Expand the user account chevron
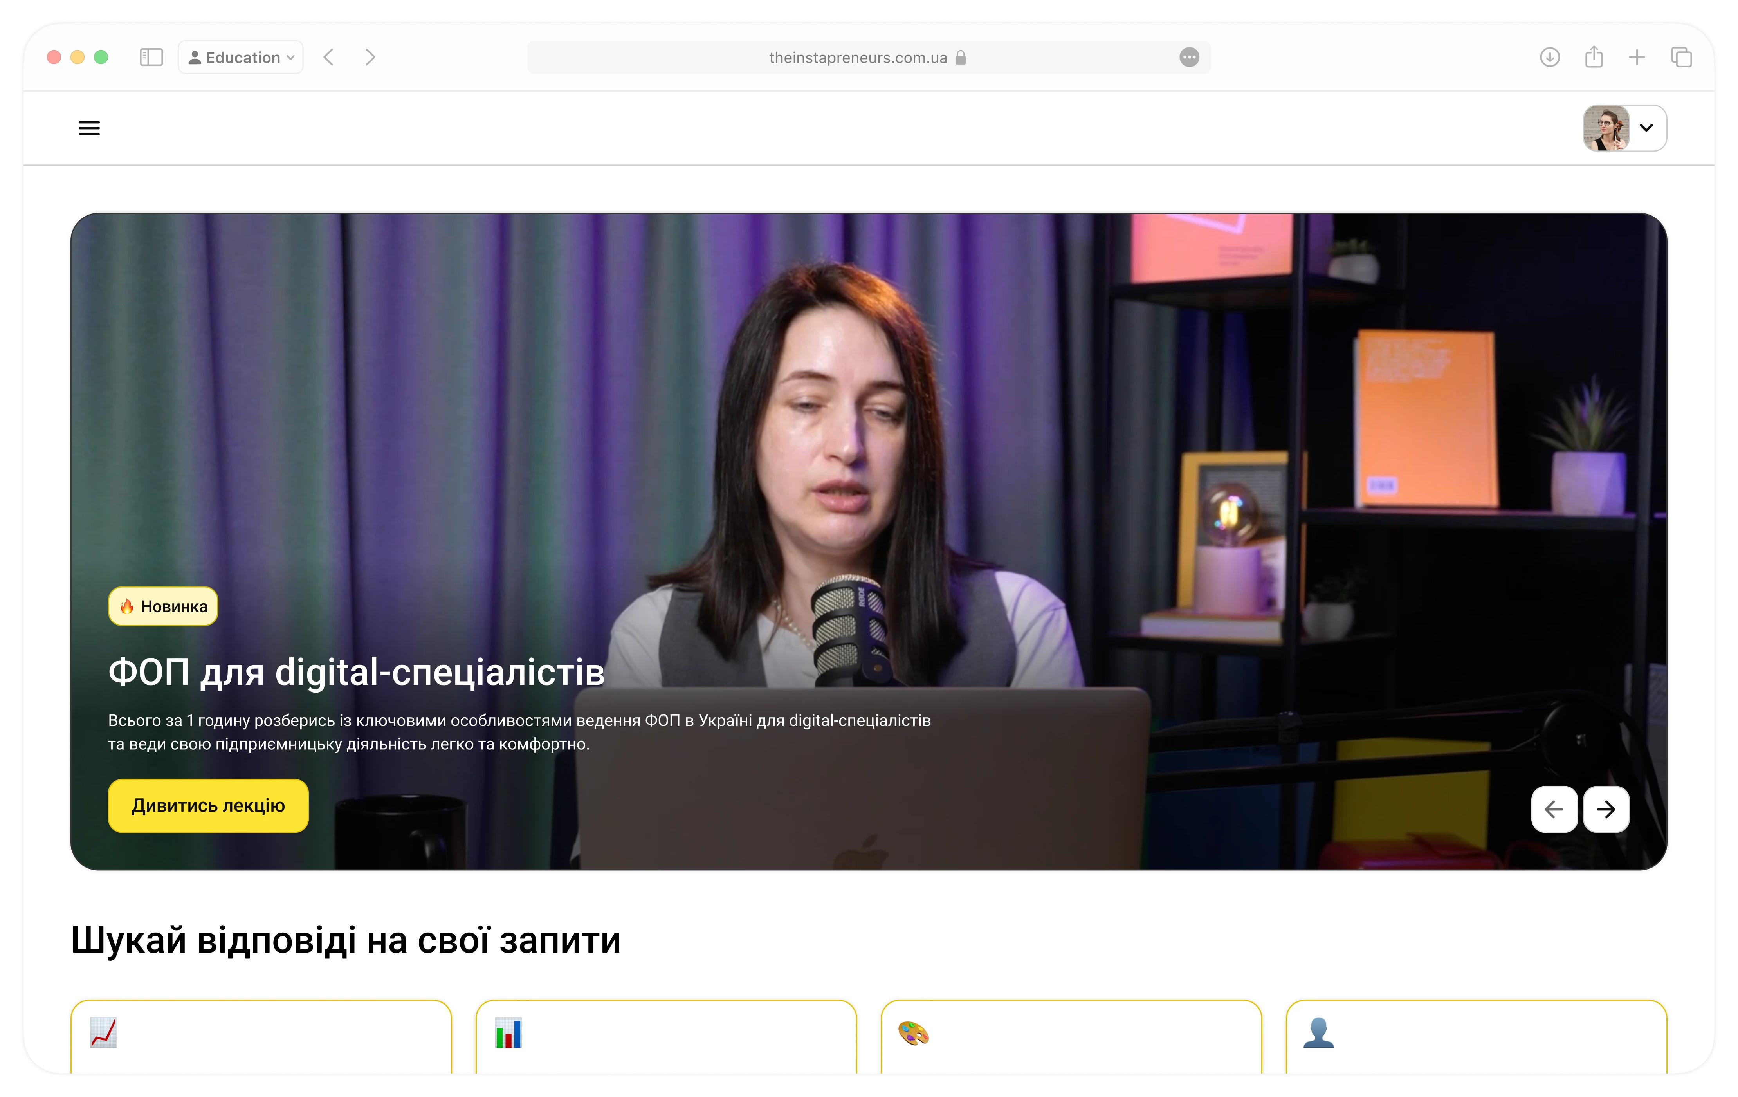This screenshot has width=1738, height=1097. tap(1646, 128)
